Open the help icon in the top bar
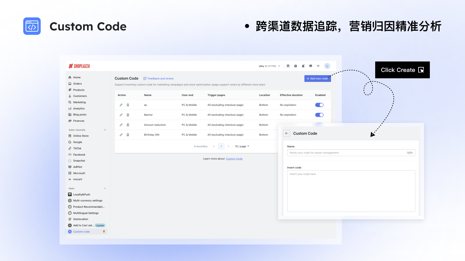 point(296,66)
